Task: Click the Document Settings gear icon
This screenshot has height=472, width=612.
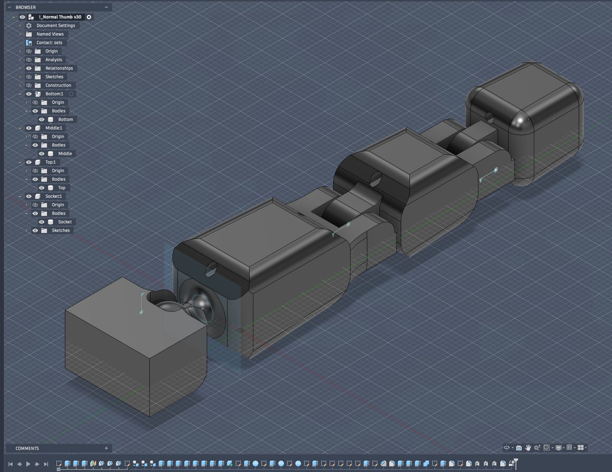Action: click(29, 26)
